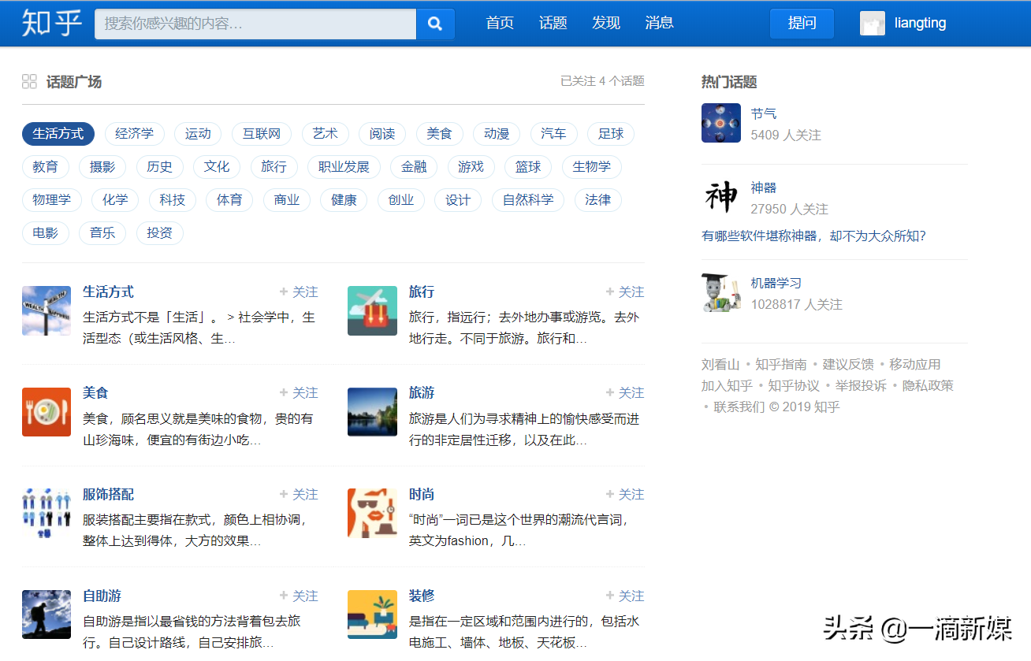1031x661 pixels.
Task: Click the 节气 hot topic icon
Action: point(720,123)
